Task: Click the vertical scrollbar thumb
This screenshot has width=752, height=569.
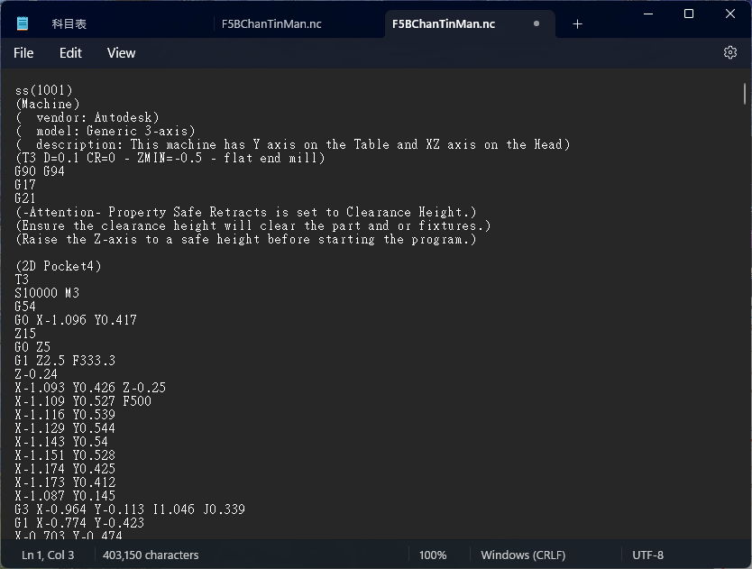Action: pyautogui.click(x=745, y=93)
